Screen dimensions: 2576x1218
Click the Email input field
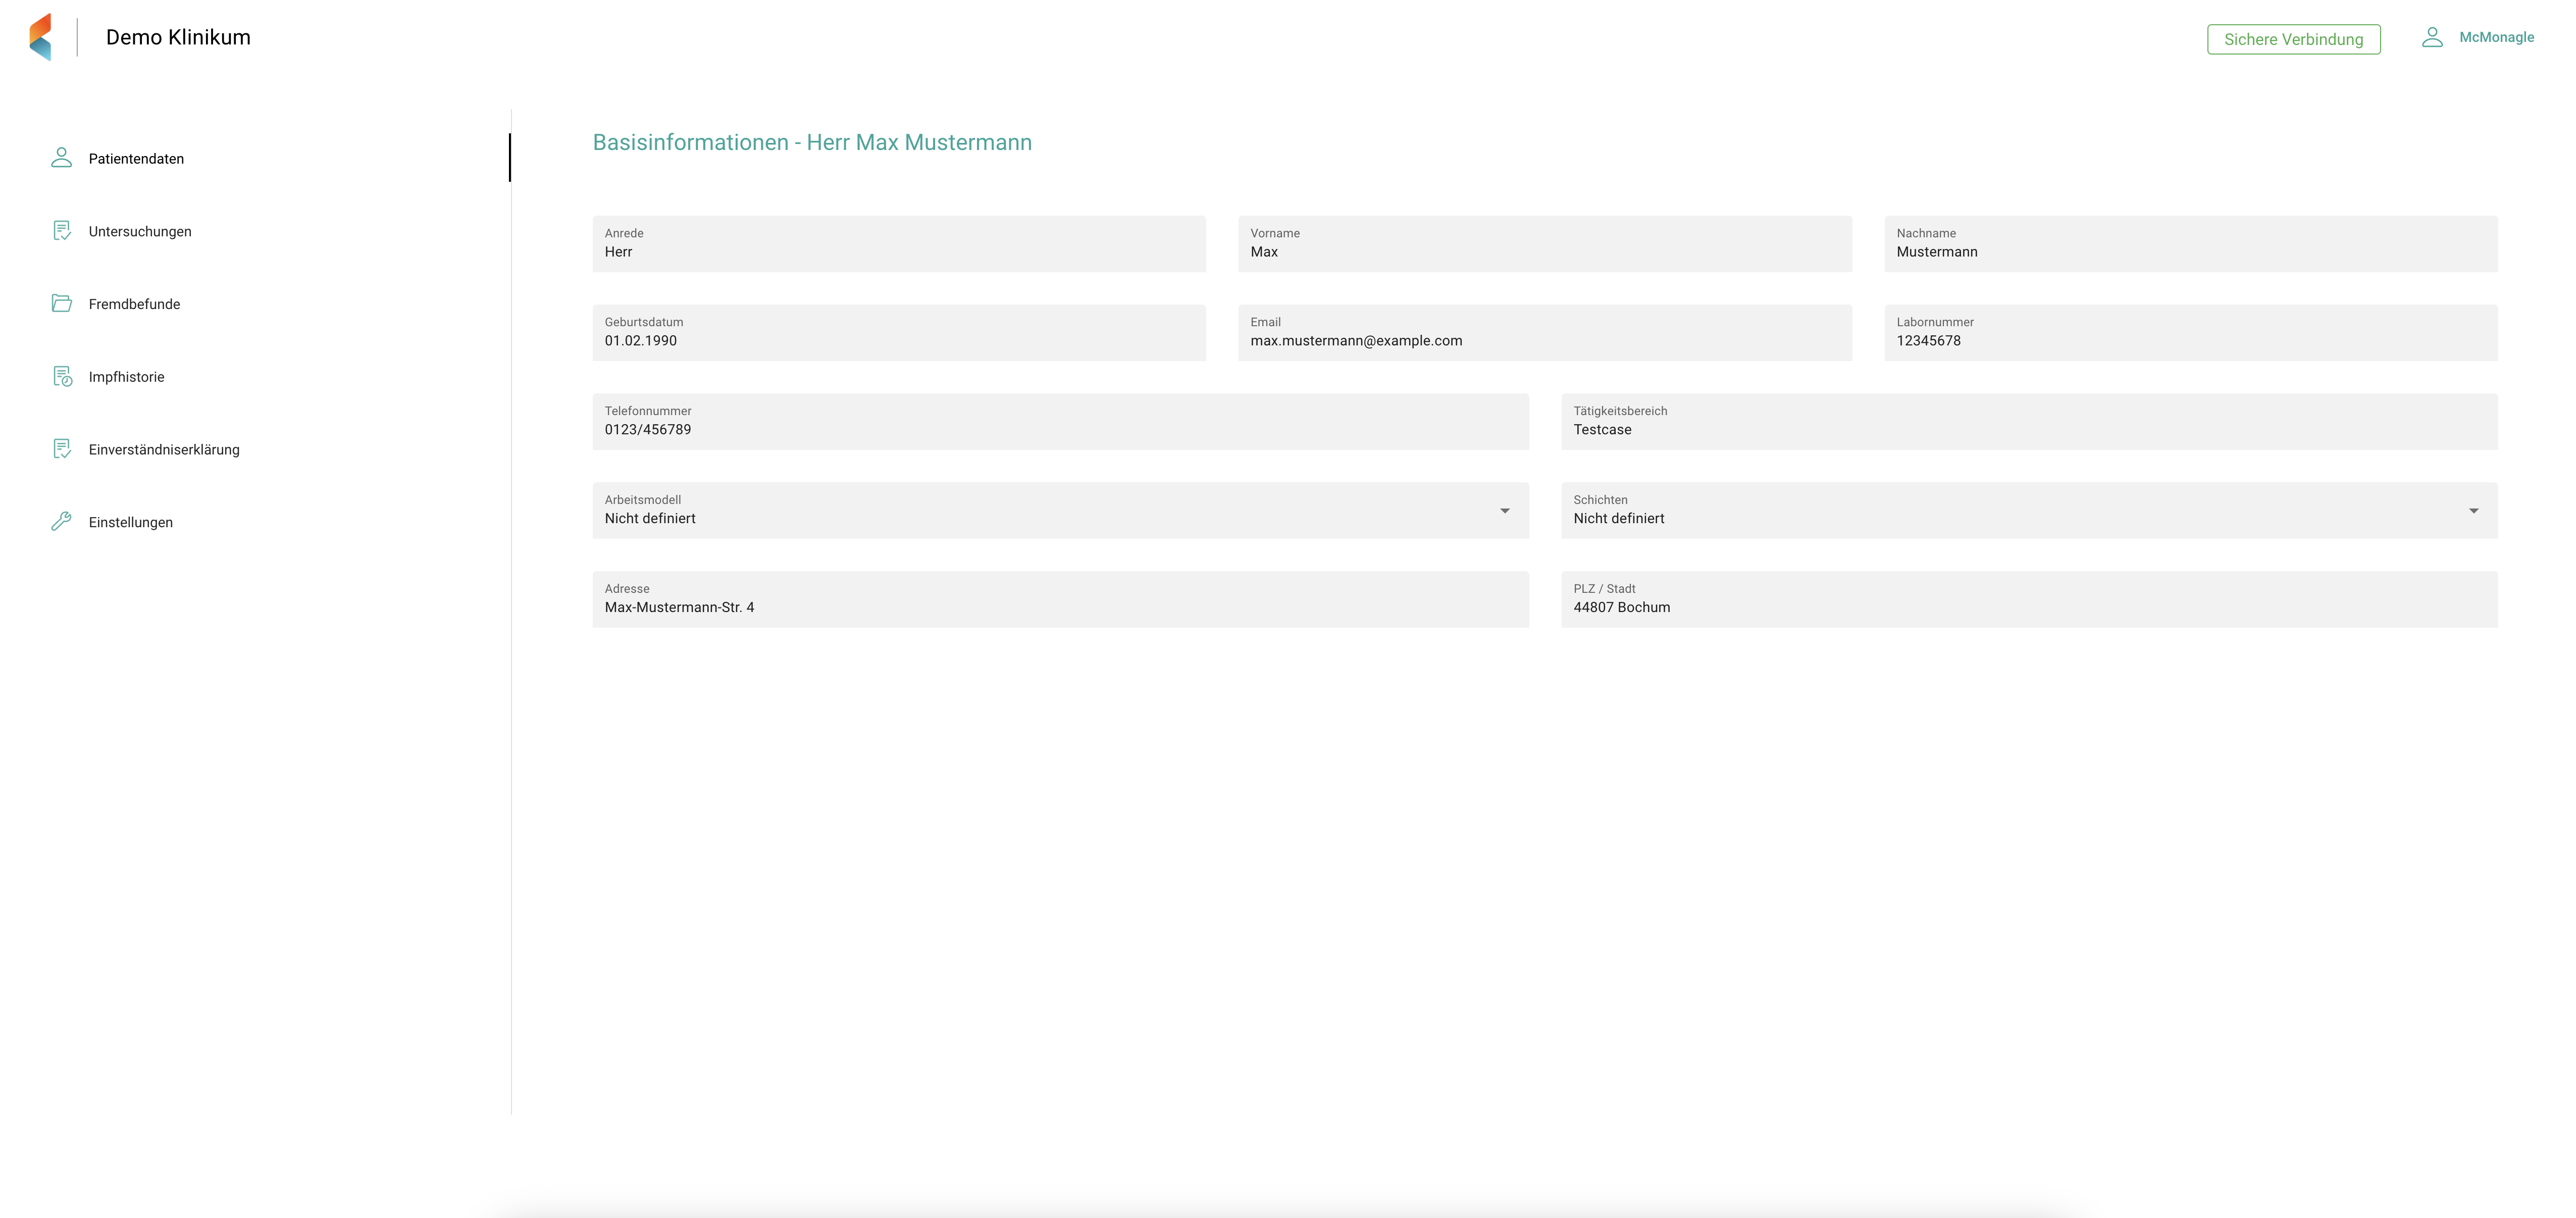pos(1544,340)
